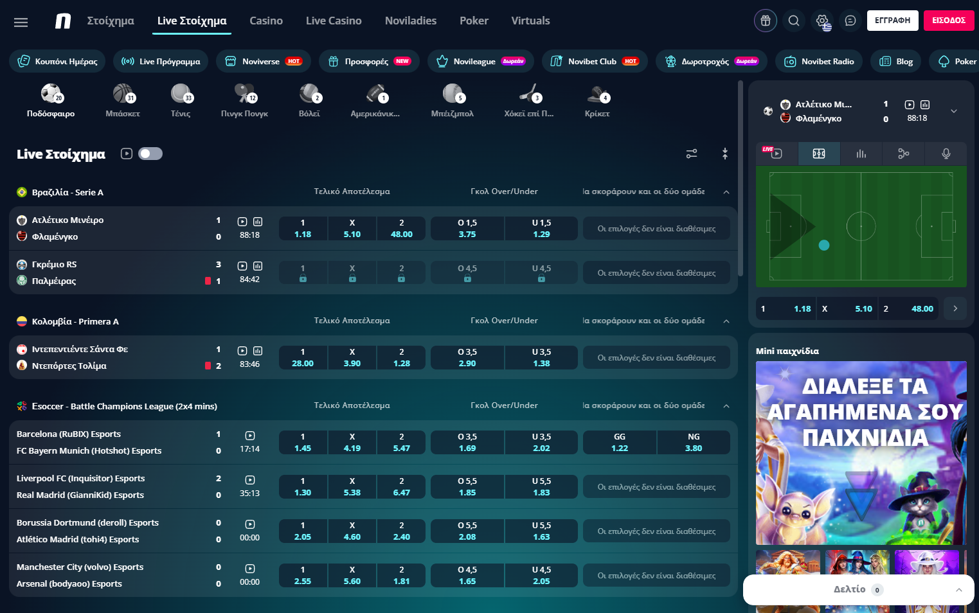Collapse the Βραζιλία - Serie A section
The height and width of the screenshot is (613, 979).
[726, 192]
